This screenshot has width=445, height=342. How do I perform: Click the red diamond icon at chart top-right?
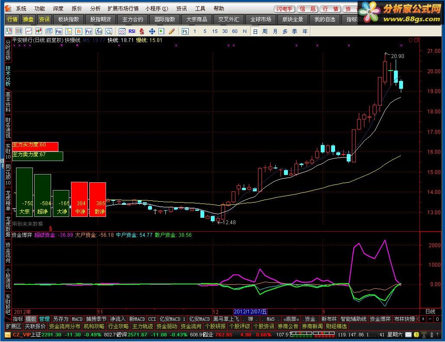pyautogui.click(x=410, y=40)
